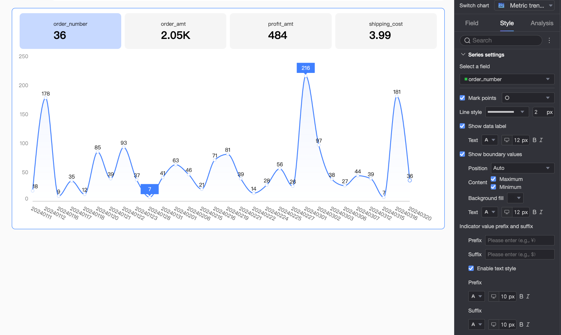Click the three-dot more options icon

(549, 40)
